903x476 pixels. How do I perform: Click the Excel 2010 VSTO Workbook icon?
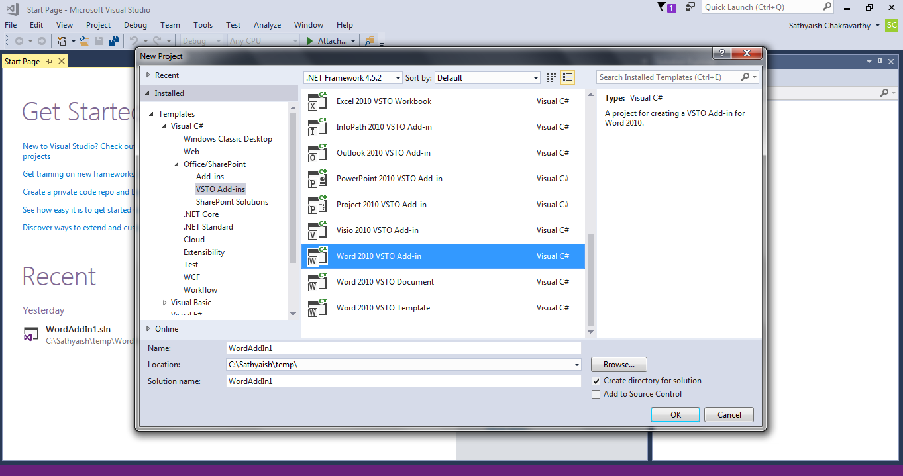click(317, 101)
